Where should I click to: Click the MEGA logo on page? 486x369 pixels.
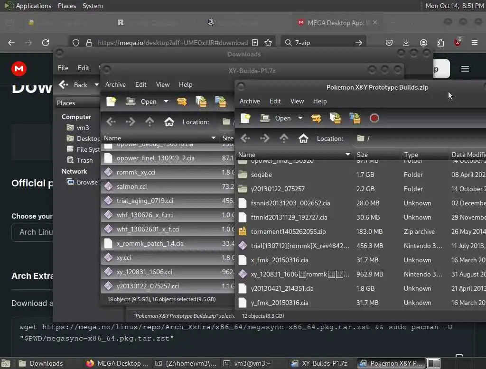[x=19, y=68]
